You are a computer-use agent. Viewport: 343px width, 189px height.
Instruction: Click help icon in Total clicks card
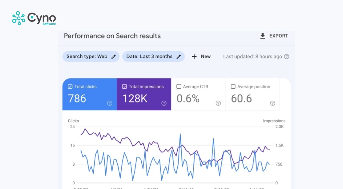[109, 103]
